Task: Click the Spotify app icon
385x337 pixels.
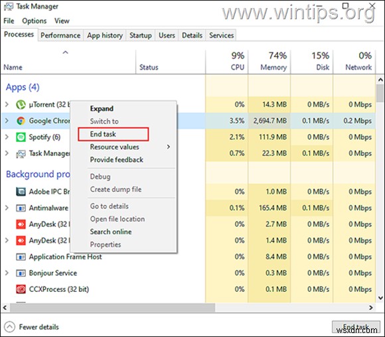Action: coord(21,137)
